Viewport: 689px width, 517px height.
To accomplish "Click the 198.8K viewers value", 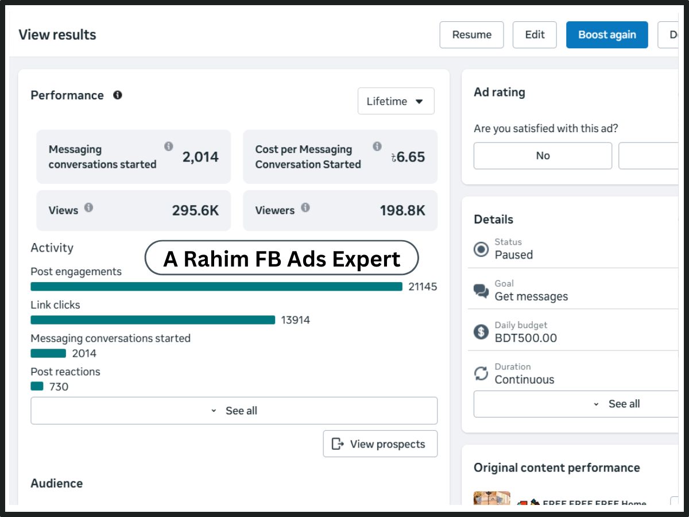I will [402, 211].
